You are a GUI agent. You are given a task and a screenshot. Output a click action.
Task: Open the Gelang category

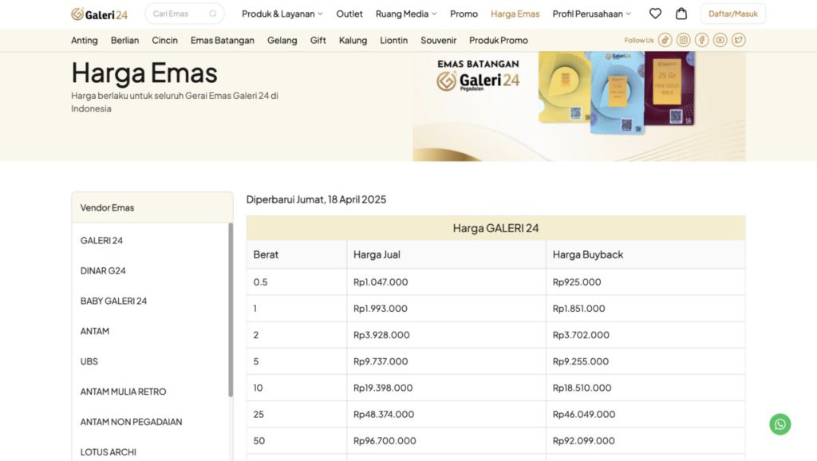[282, 40]
